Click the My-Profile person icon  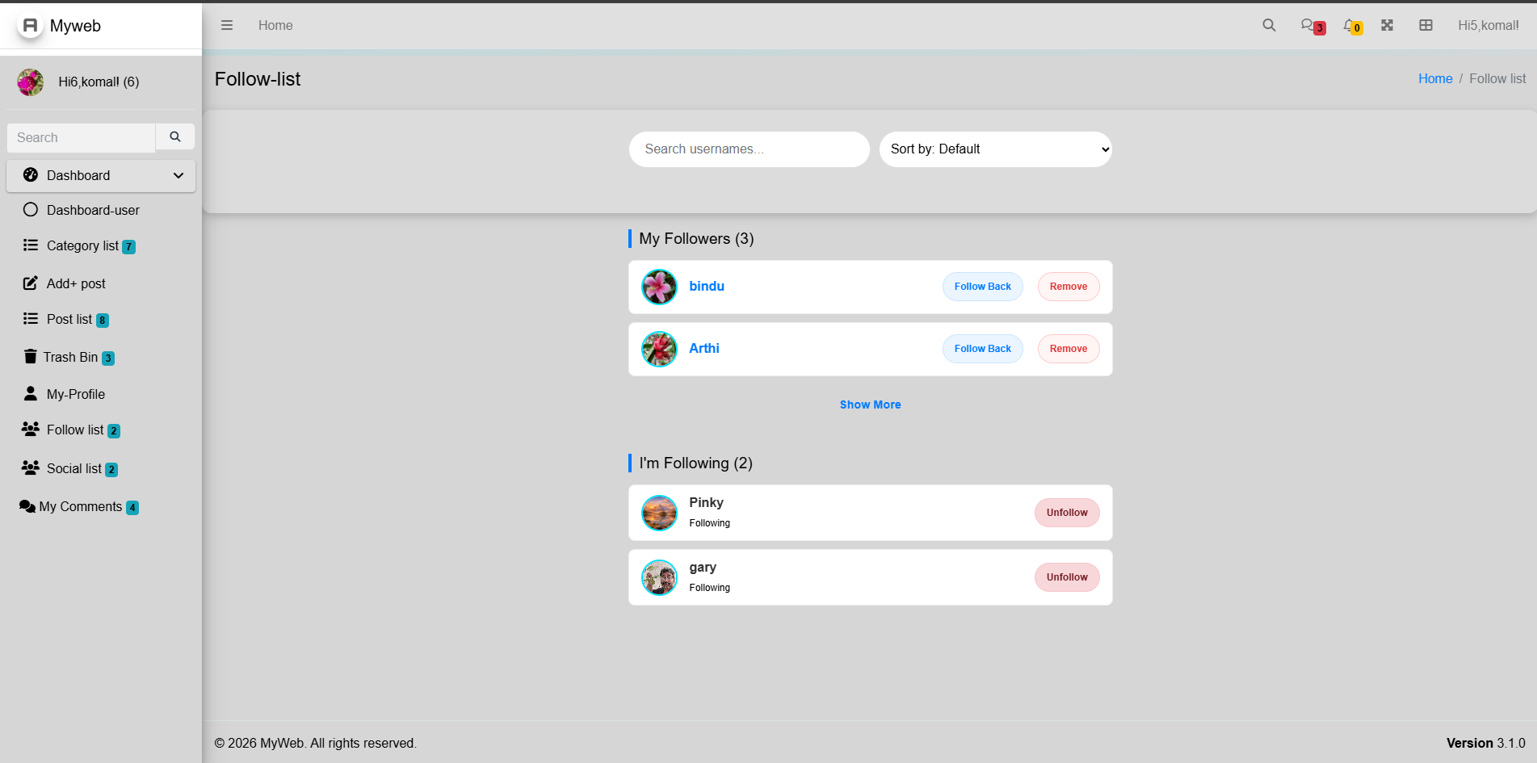[31, 393]
